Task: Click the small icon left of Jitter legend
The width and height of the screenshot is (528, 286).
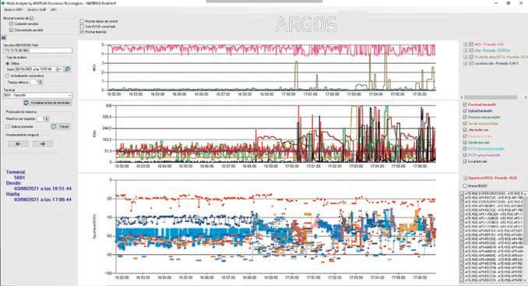Action: 466,51
